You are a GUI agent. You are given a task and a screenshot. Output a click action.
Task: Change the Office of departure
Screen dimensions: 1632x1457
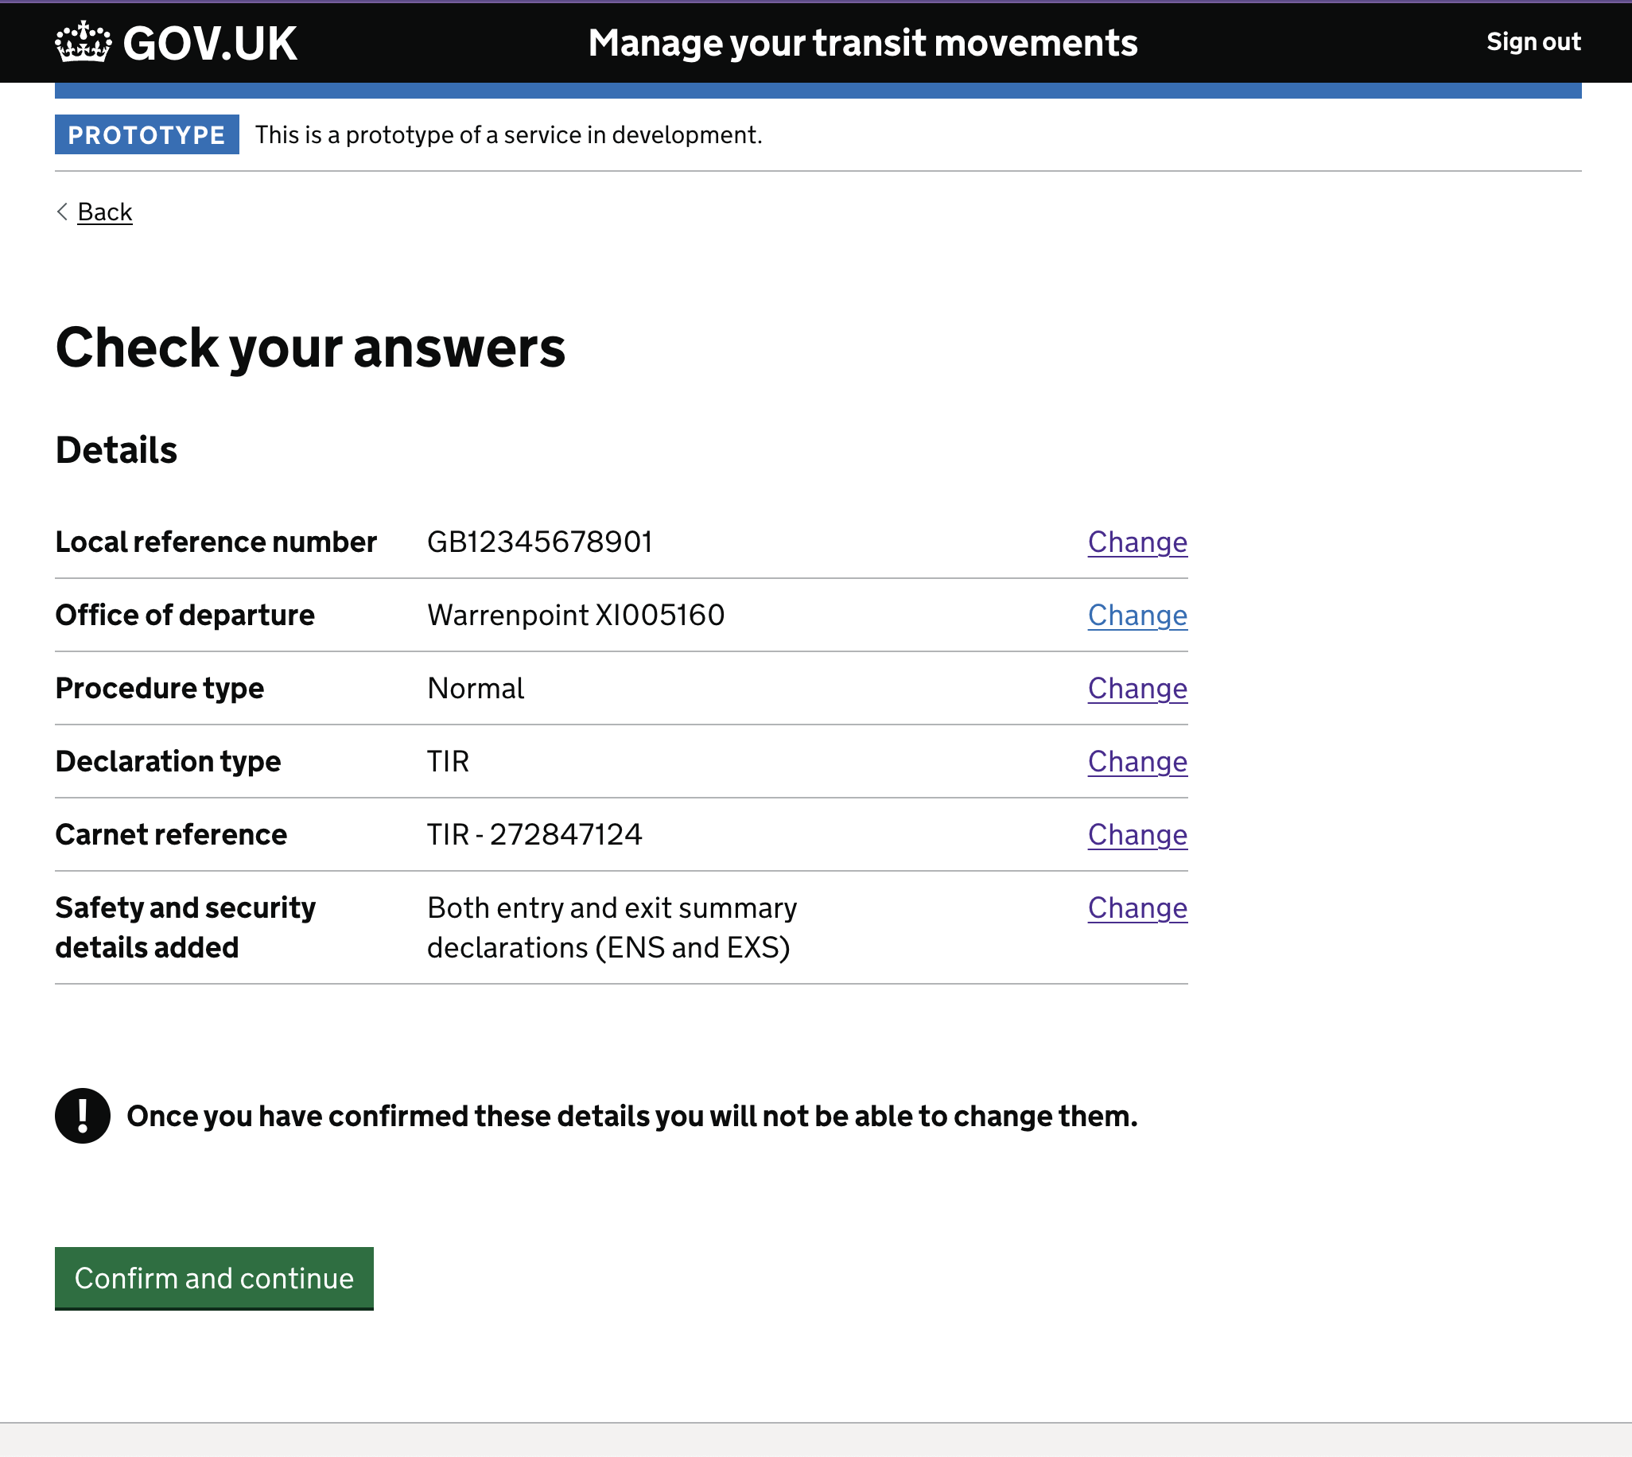click(x=1137, y=615)
